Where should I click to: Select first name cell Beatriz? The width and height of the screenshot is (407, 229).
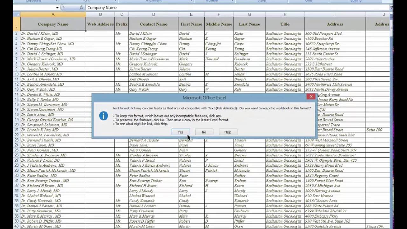coord(191,84)
